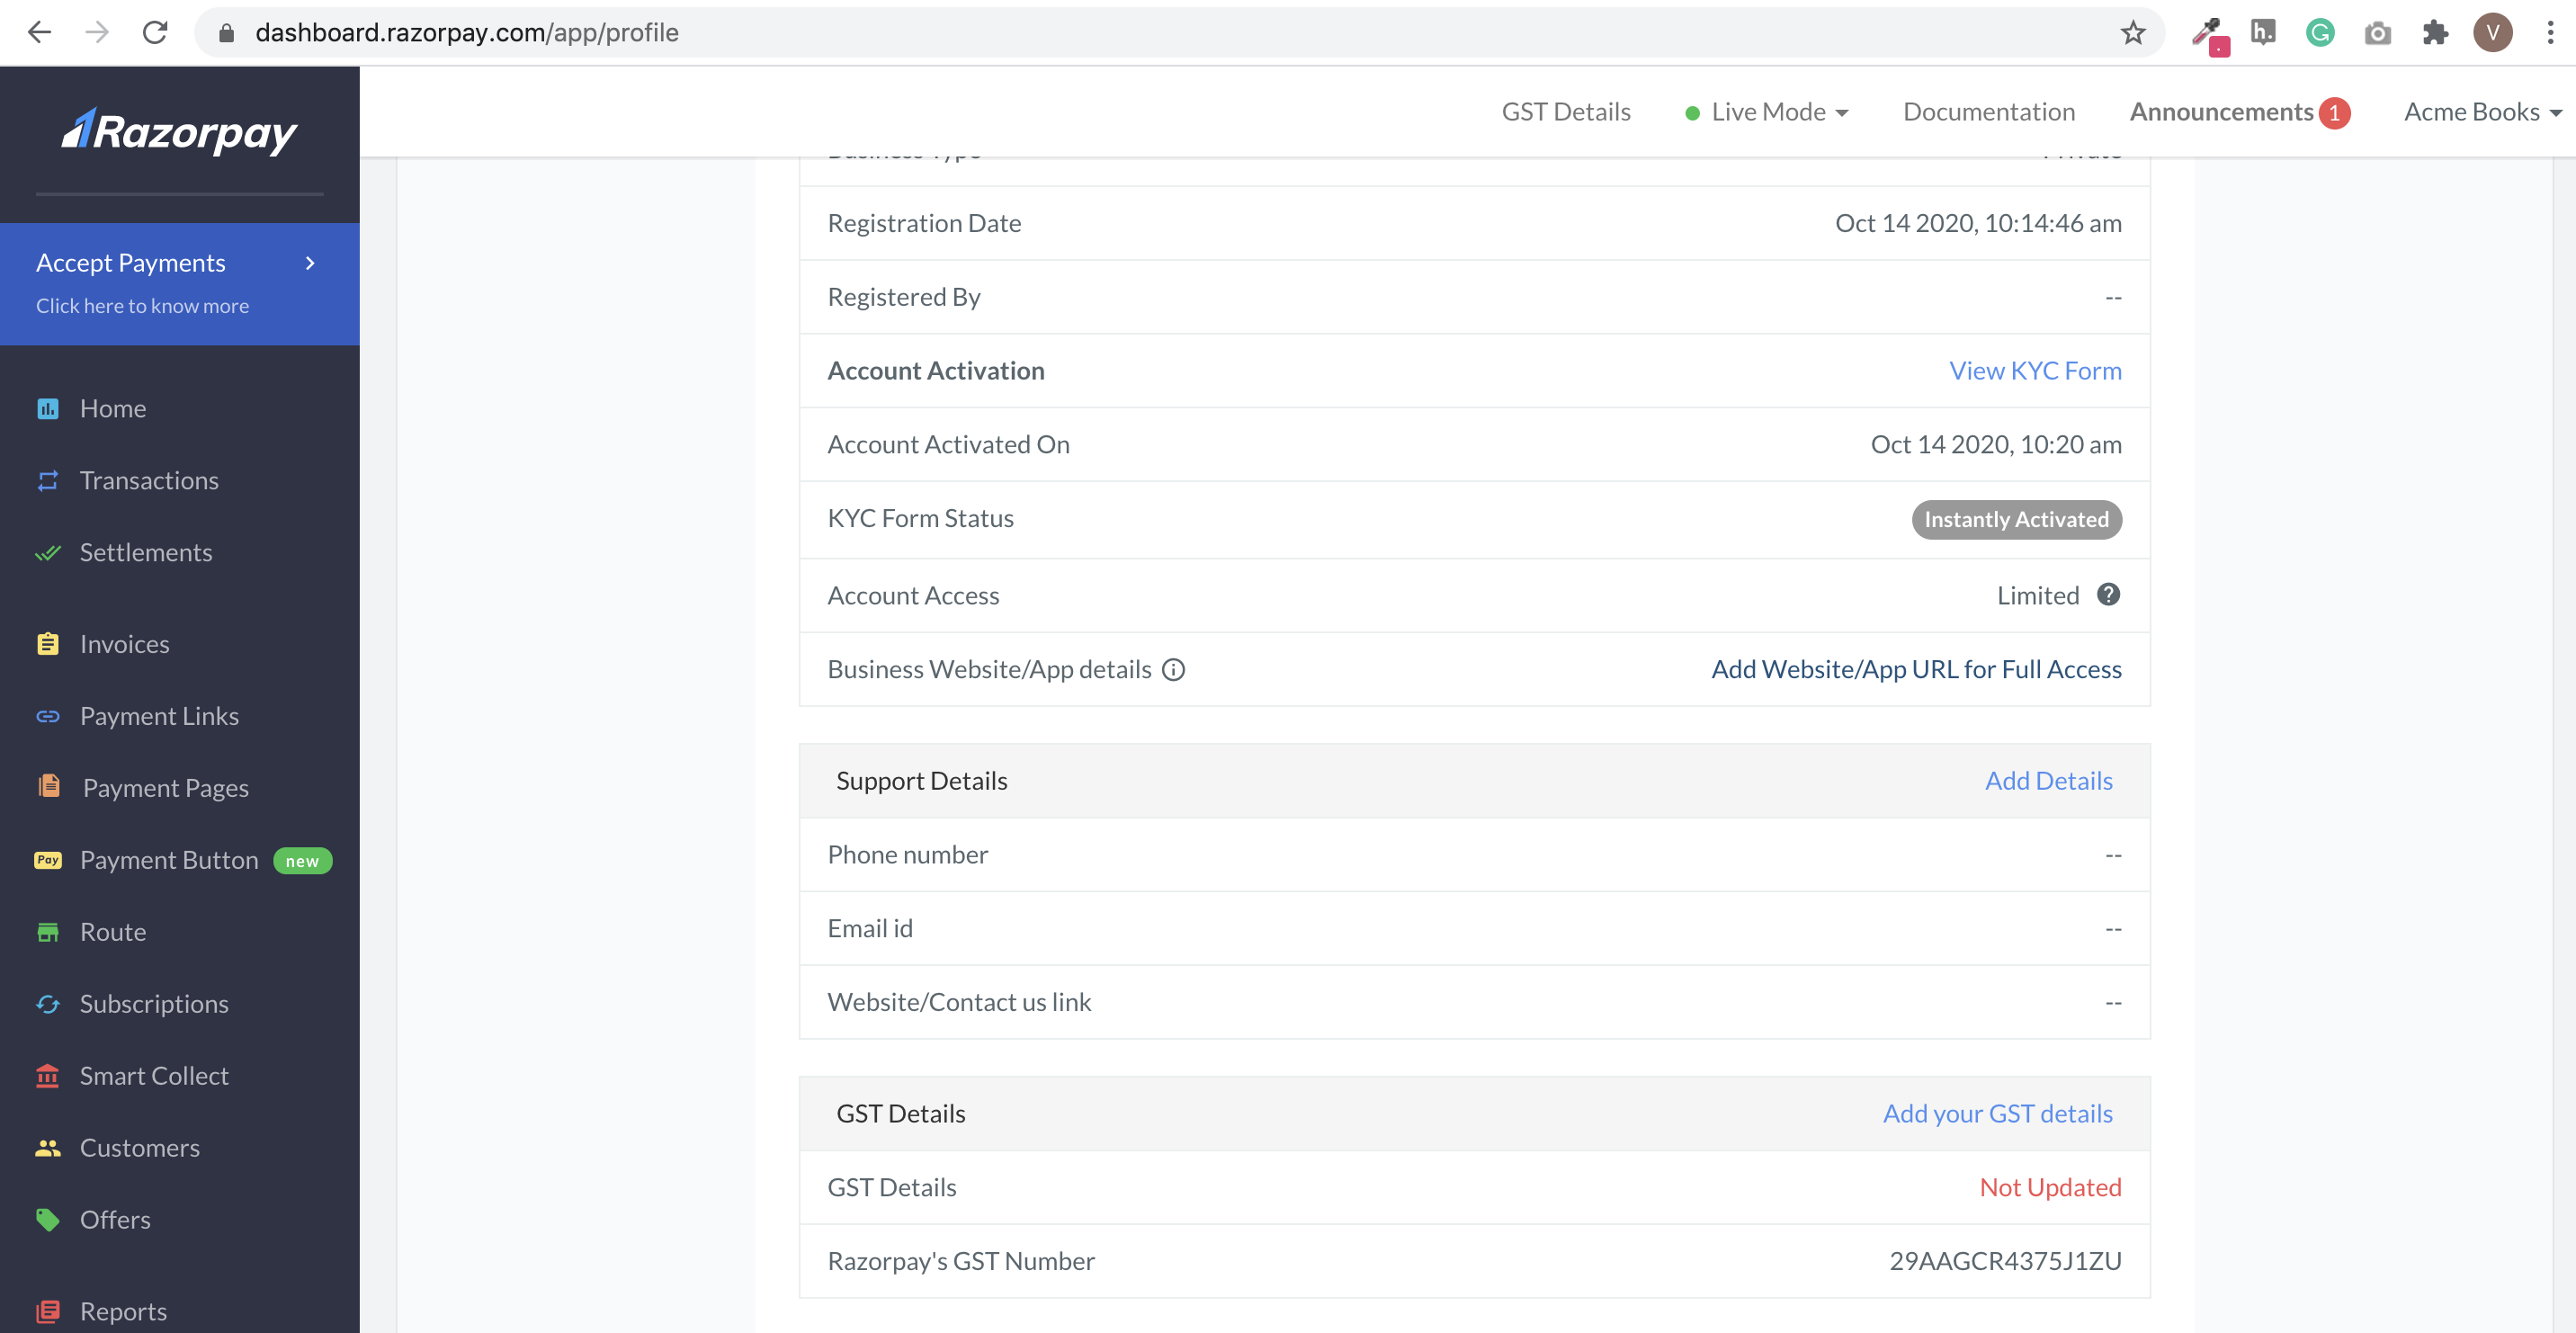The image size is (2576, 1333).
Task: Click Add your GST details link
Action: 1999,1112
